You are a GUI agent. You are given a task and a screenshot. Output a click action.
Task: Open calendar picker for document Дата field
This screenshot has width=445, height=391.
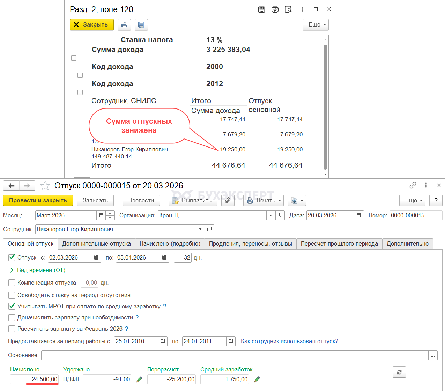coord(359,216)
